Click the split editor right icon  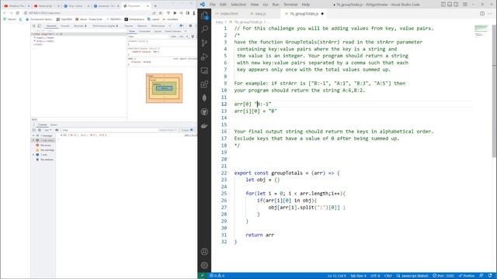pyautogui.click(x=482, y=14)
